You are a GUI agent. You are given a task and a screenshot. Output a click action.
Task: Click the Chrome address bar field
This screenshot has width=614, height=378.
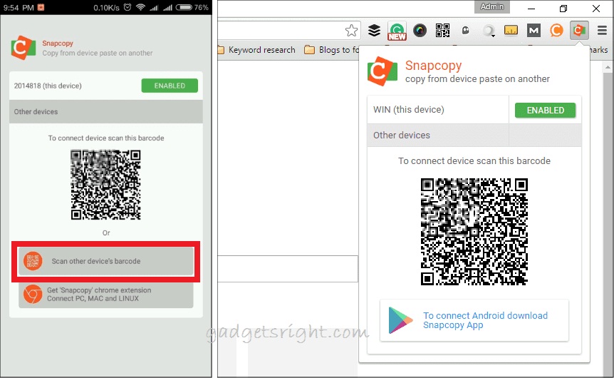(289, 30)
